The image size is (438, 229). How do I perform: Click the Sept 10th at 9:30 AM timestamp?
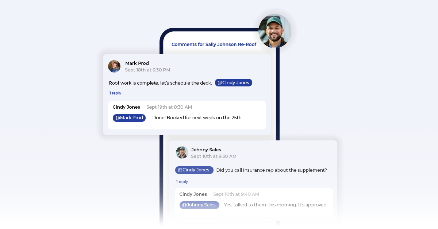click(x=214, y=156)
